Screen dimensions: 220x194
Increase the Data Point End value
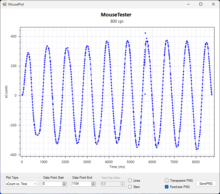point(93,183)
